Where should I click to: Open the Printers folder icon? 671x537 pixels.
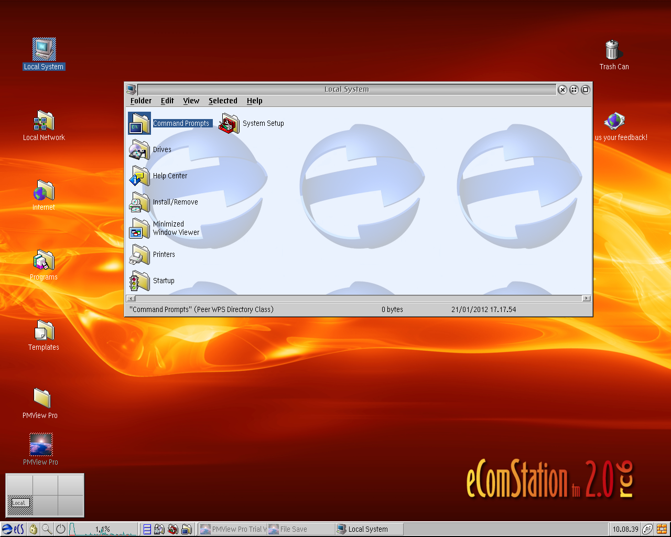[x=139, y=255]
